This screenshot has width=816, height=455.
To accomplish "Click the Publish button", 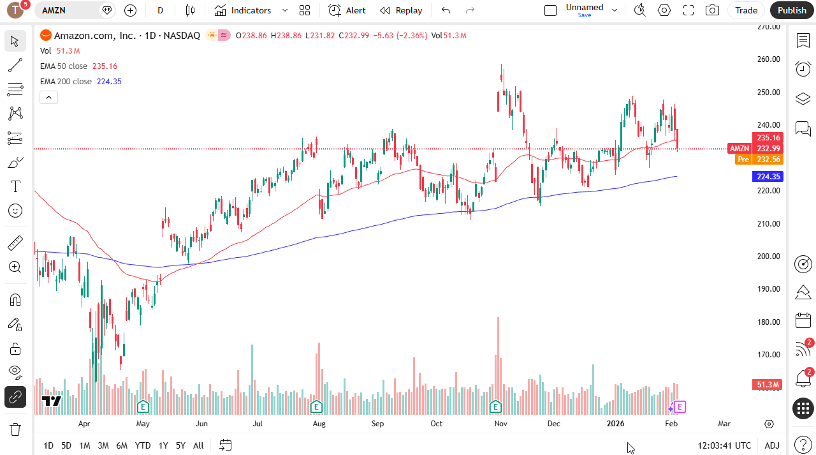I will click(792, 10).
